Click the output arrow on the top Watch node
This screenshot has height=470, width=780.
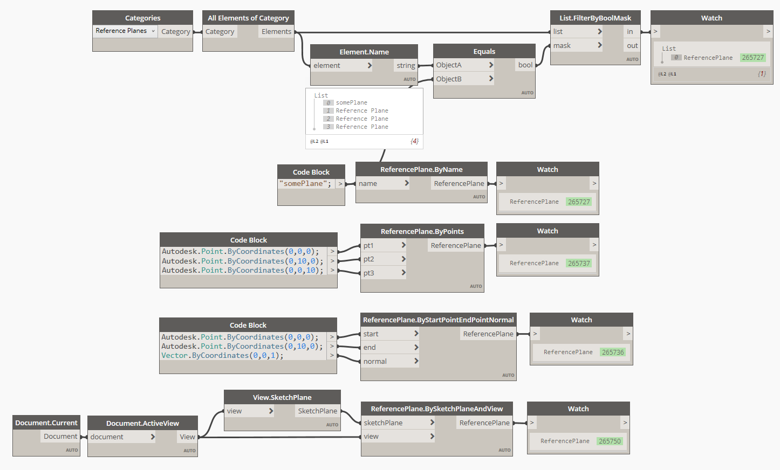(769, 31)
